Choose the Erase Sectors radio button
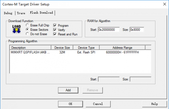This screenshot has width=169, height=109. pos(27,29)
